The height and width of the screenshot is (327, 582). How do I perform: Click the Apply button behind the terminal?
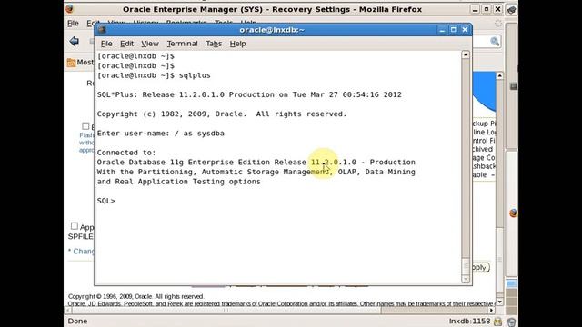tap(481, 267)
